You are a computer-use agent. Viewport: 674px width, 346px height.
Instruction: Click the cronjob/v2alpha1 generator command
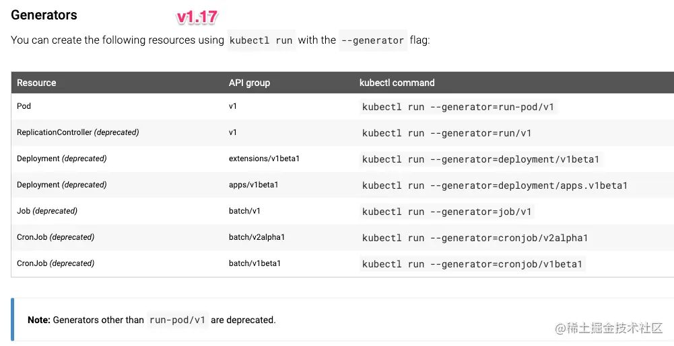[475, 238]
